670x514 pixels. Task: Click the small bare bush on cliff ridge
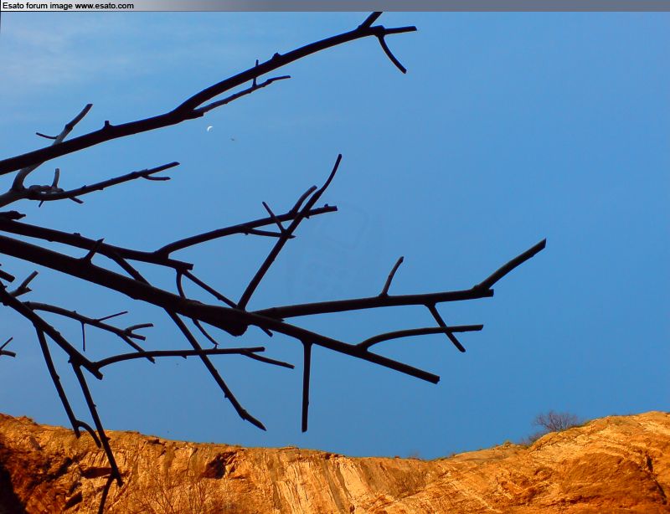tap(554, 421)
